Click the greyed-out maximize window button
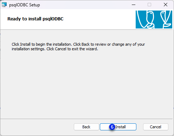The height and width of the screenshot is (136, 174). pos(149,5)
